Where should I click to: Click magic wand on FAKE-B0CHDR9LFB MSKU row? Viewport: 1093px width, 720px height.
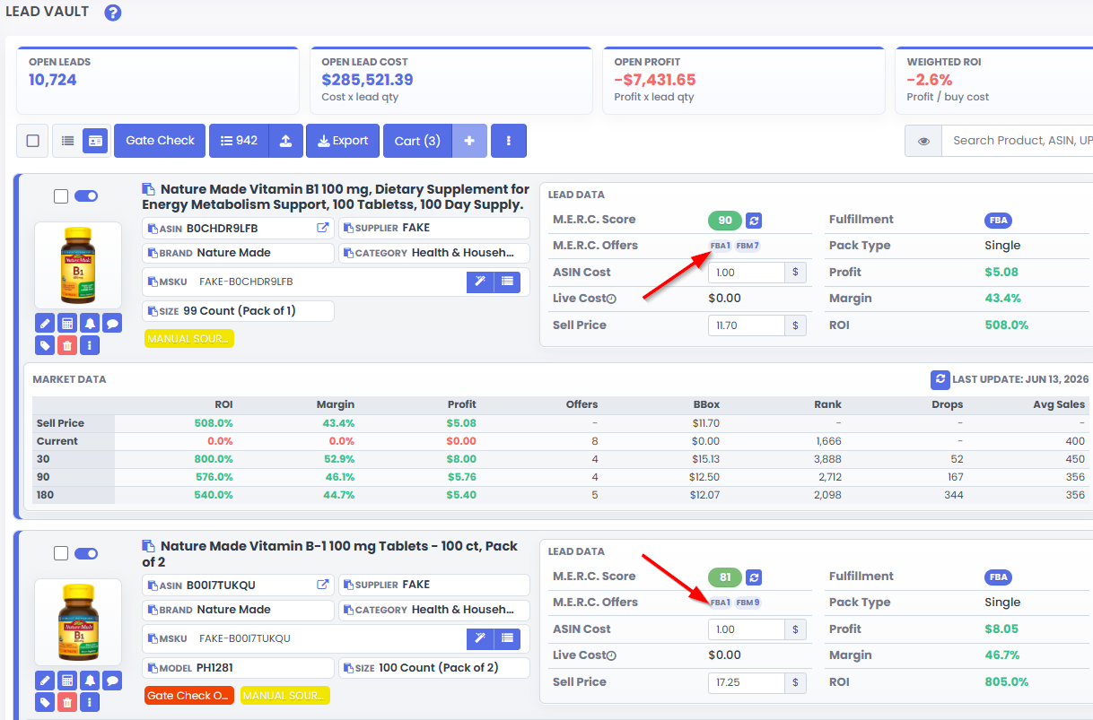480,282
